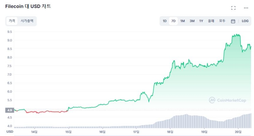Choose the 1Y time range

pyautogui.click(x=201, y=21)
